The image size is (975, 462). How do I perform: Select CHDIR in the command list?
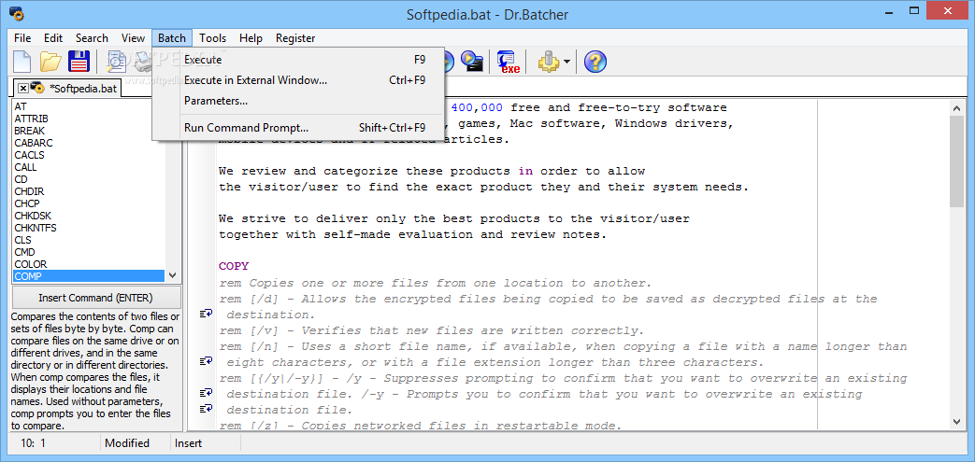[89, 191]
